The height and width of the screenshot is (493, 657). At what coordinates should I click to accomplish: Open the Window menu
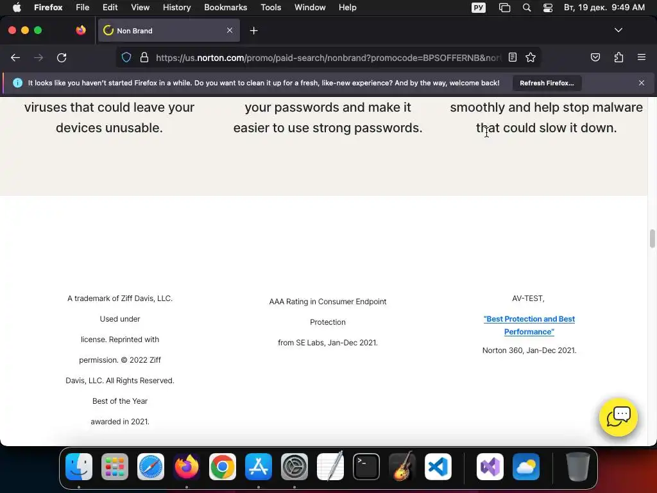pos(310,7)
